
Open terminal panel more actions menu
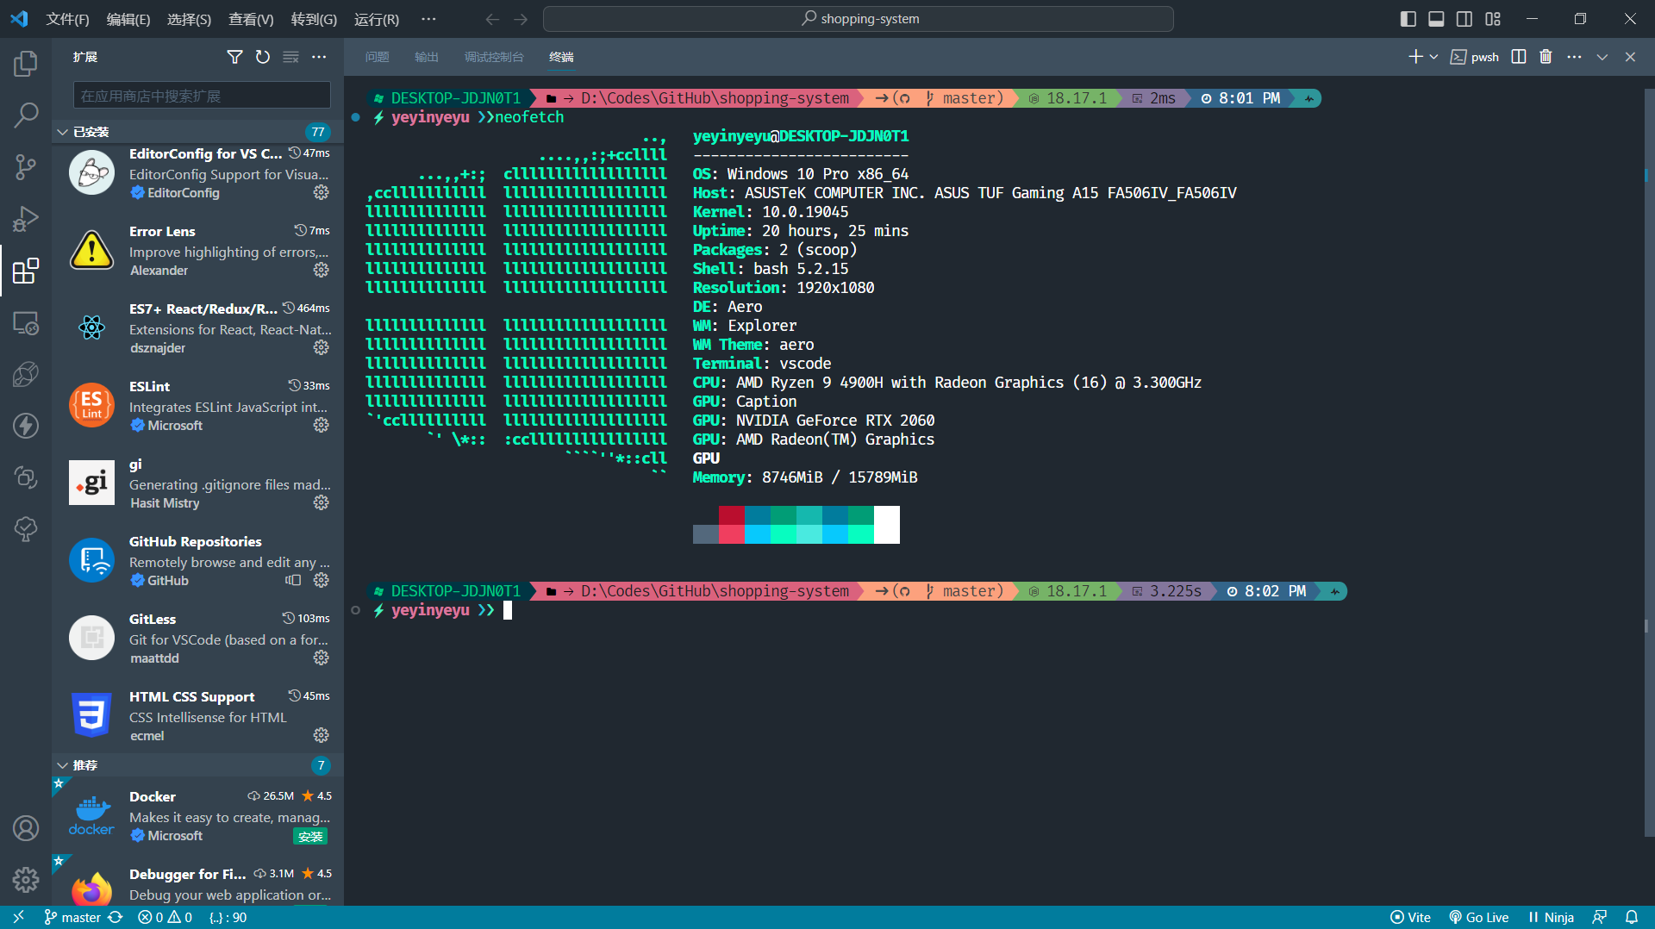(1574, 57)
